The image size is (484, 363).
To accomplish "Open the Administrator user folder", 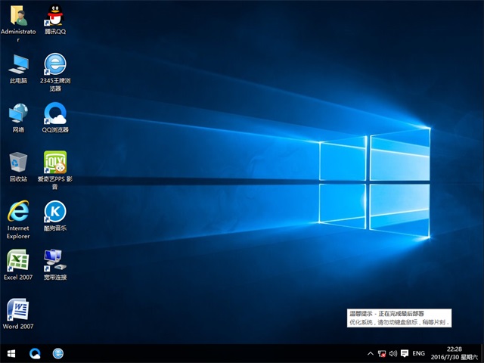I will pos(18,16).
